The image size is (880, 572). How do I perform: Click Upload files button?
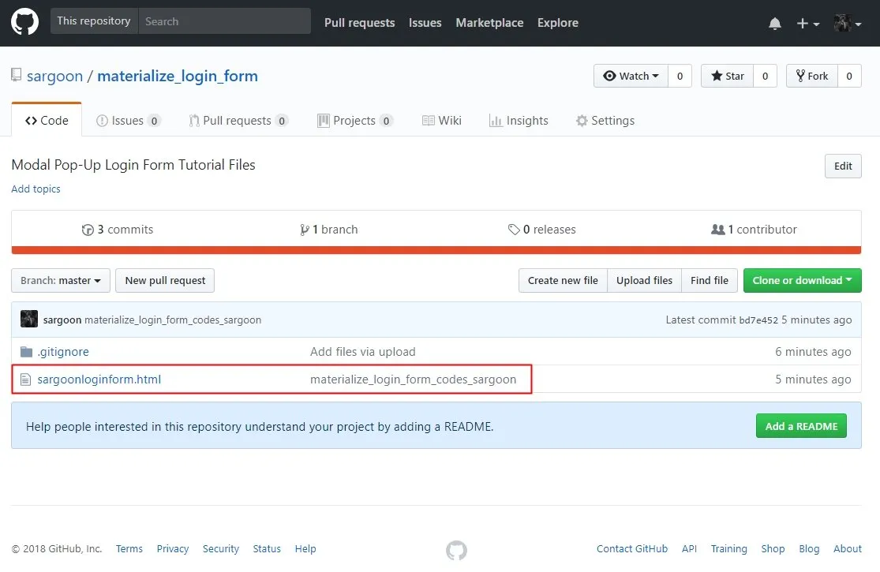click(644, 280)
